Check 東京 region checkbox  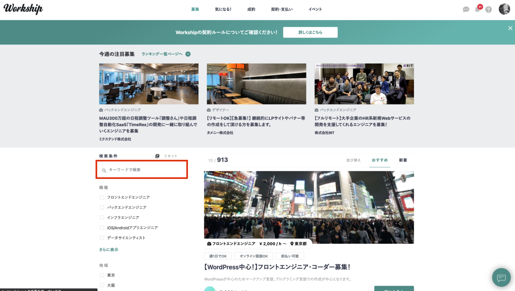[x=102, y=275]
